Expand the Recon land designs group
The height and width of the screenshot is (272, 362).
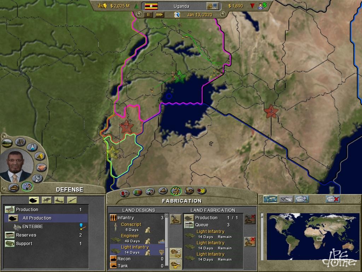124,259
